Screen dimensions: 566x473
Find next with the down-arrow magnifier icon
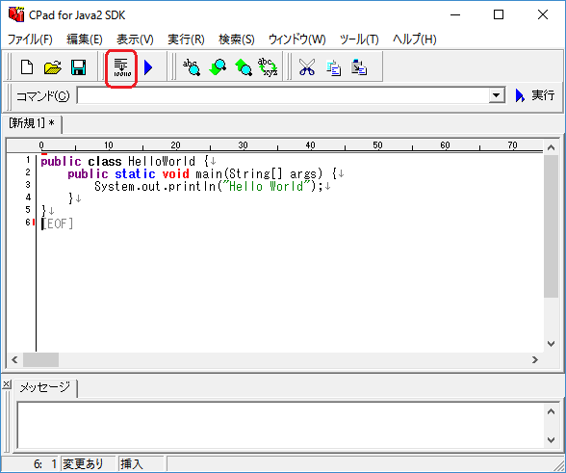click(x=218, y=67)
